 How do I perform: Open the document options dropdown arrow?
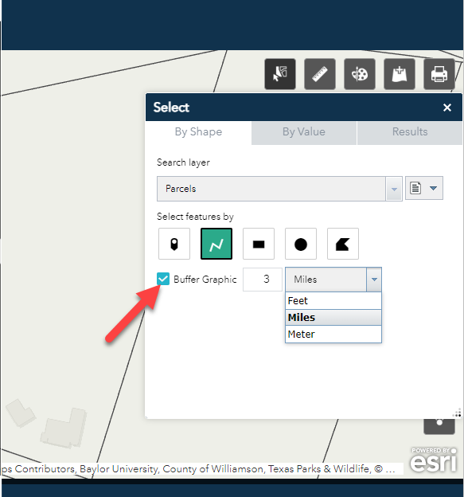click(x=433, y=188)
